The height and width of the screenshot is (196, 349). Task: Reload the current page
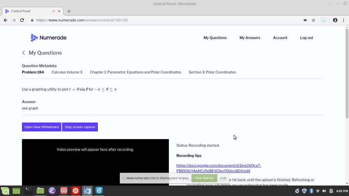(22, 20)
